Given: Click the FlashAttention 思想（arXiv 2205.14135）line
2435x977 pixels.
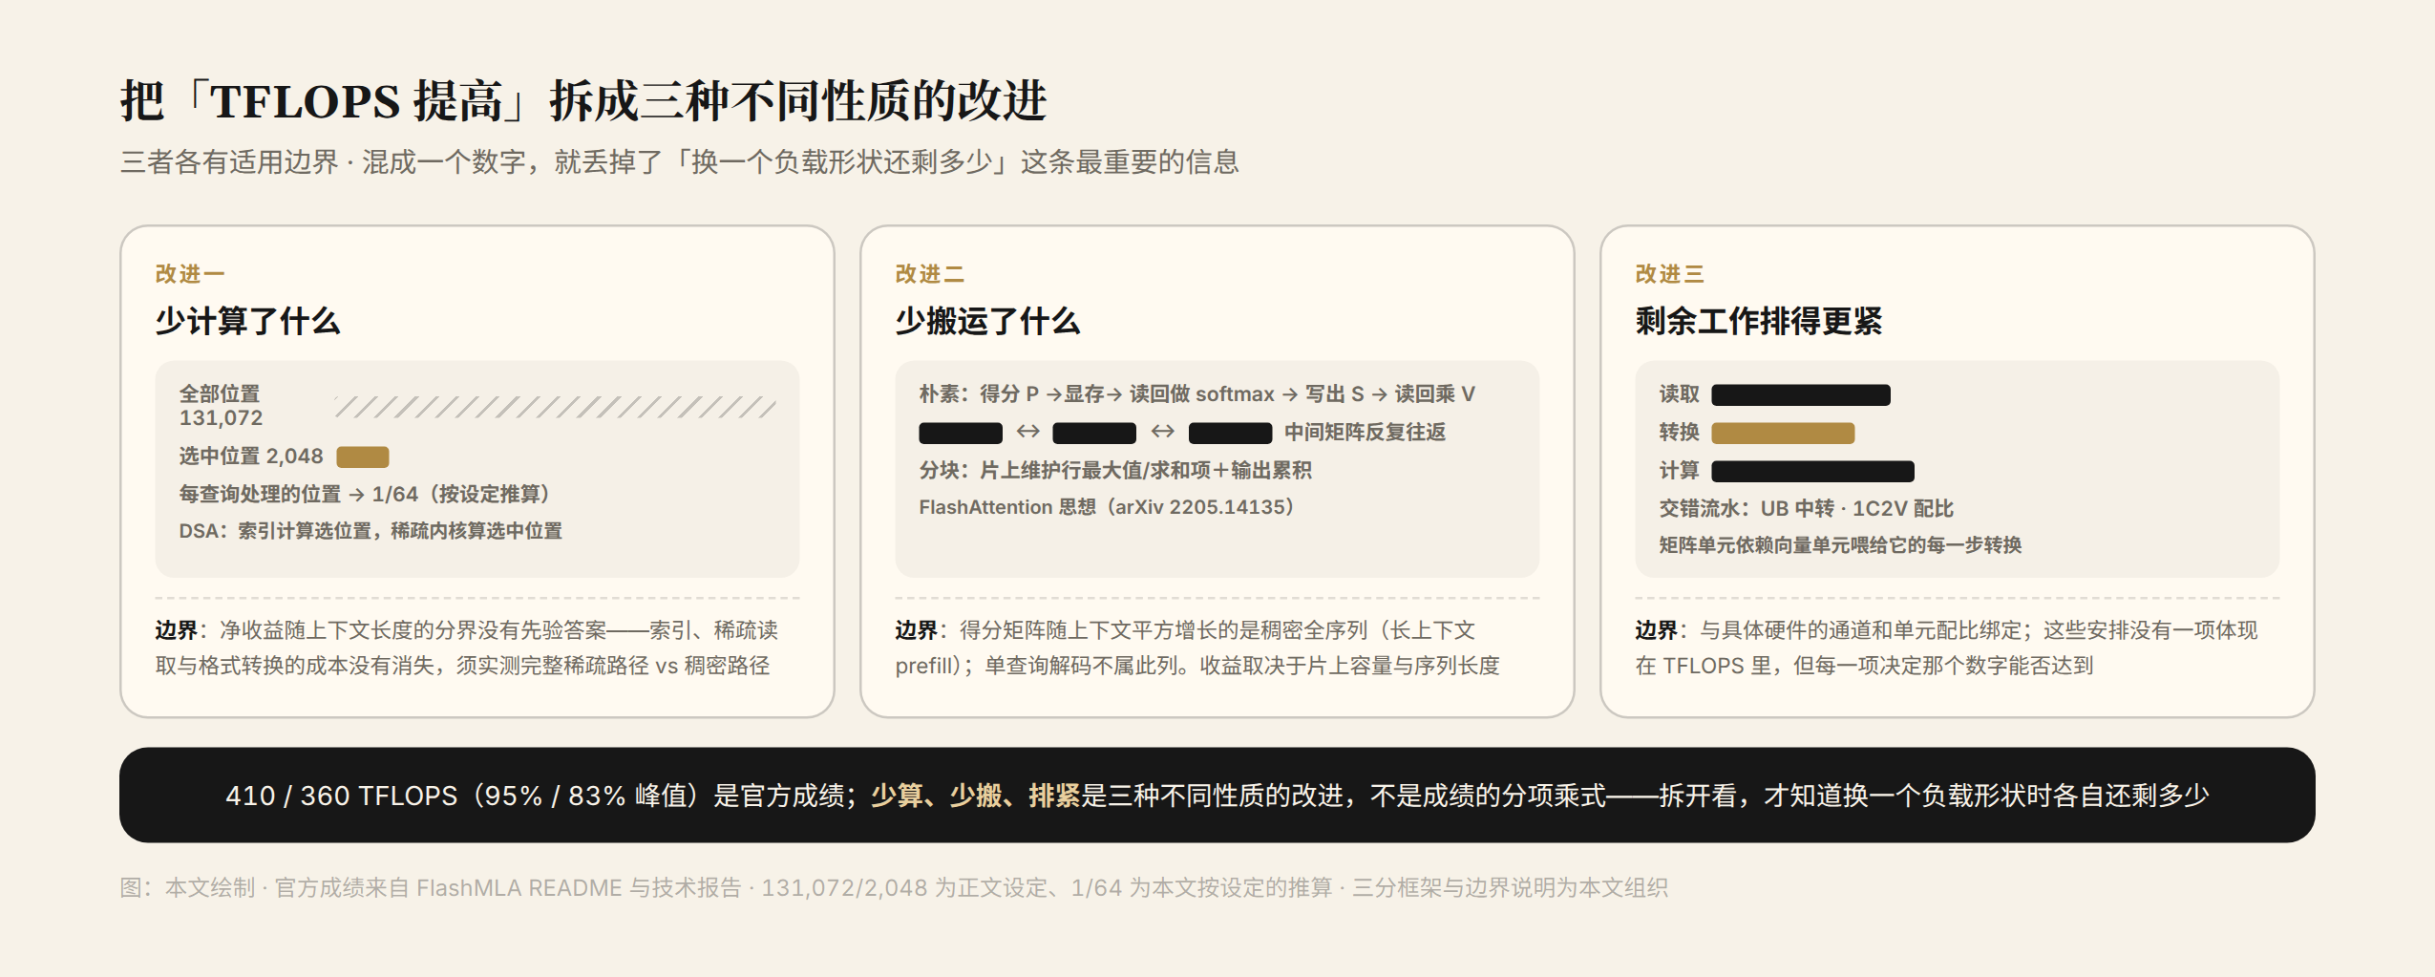Looking at the screenshot, I should [x=1107, y=507].
